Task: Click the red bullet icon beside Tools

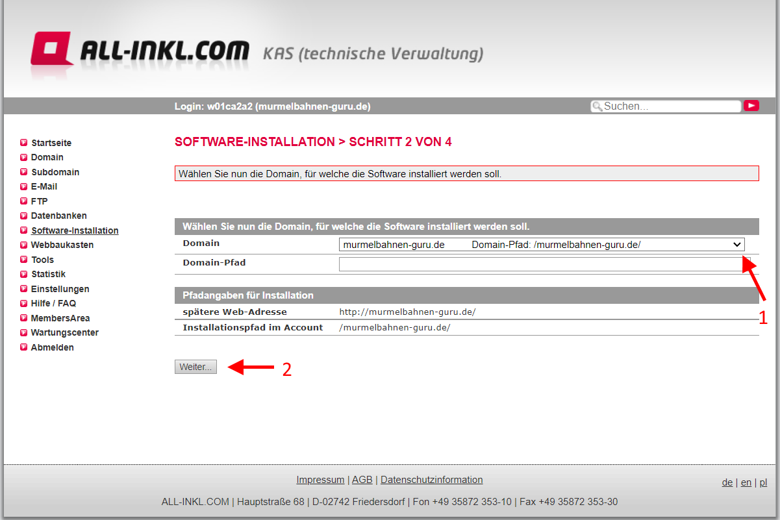Action: (x=24, y=260)
